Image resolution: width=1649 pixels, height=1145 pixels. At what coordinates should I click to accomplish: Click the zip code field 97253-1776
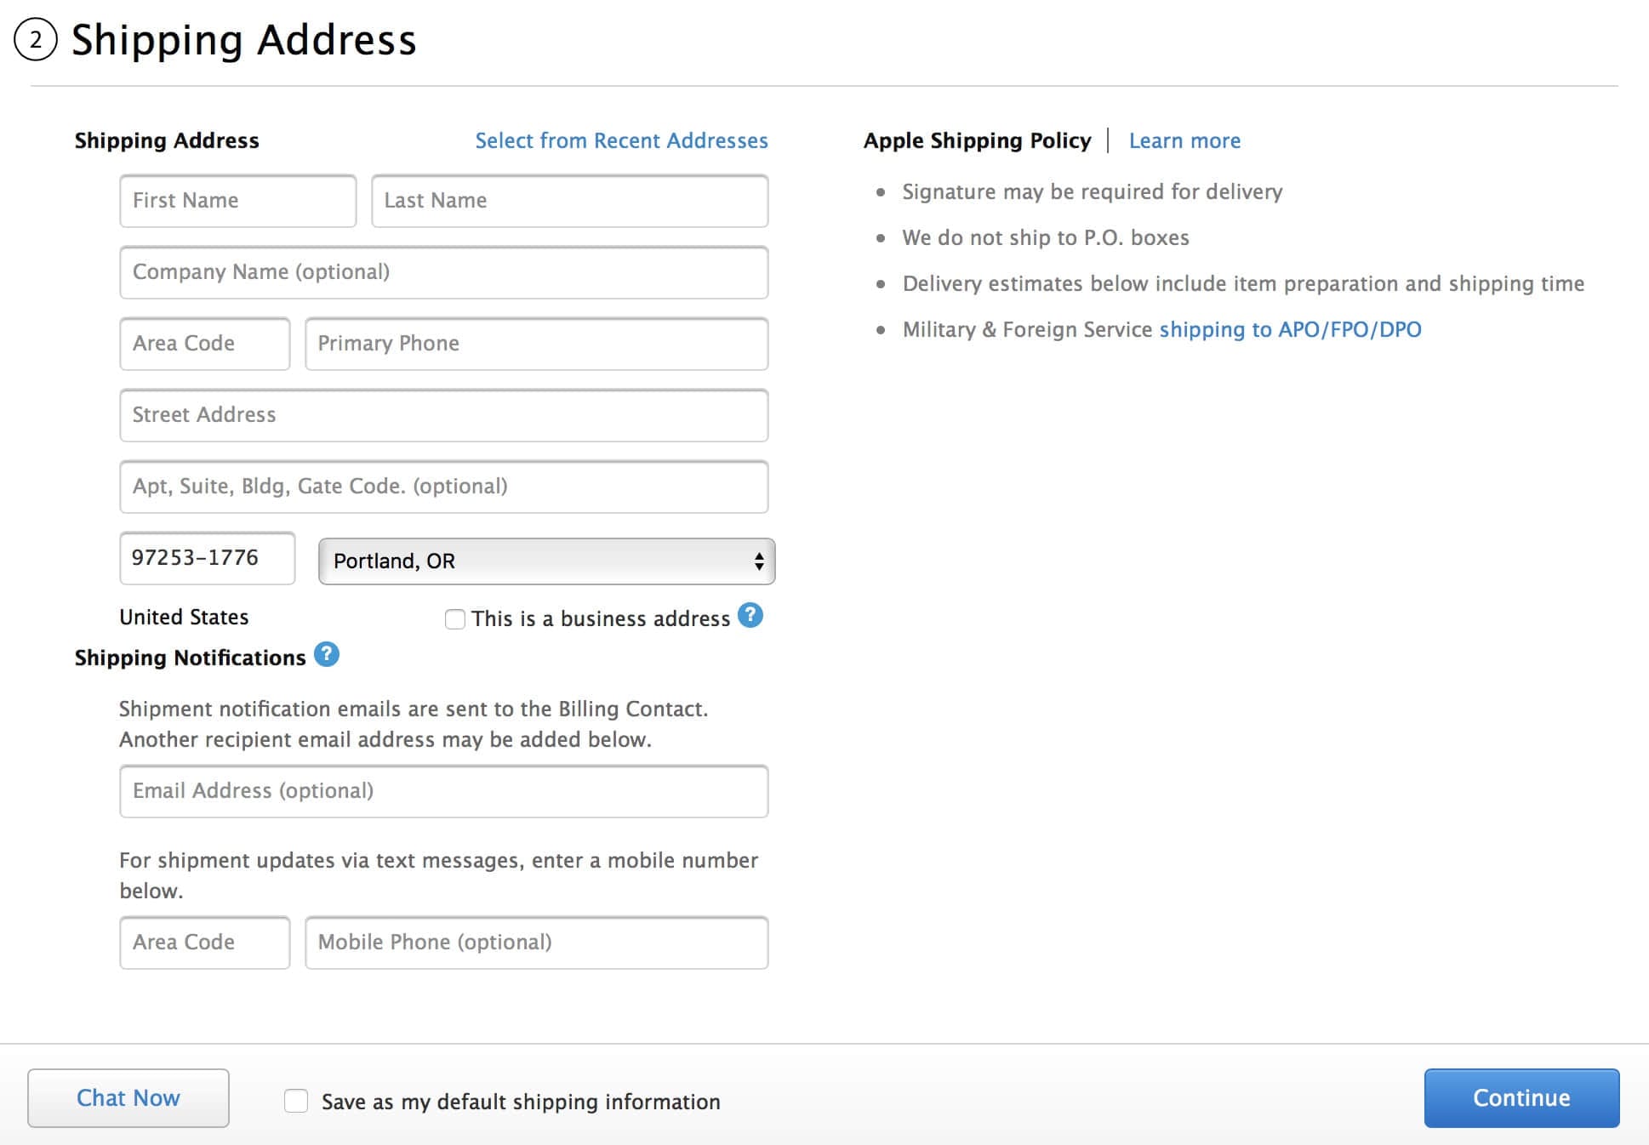208,558
